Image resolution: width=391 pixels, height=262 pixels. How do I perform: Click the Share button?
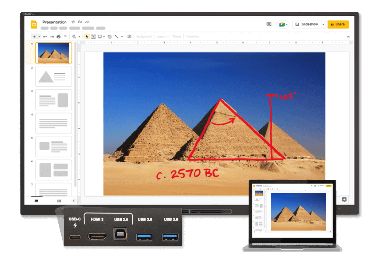coord(338,24)
